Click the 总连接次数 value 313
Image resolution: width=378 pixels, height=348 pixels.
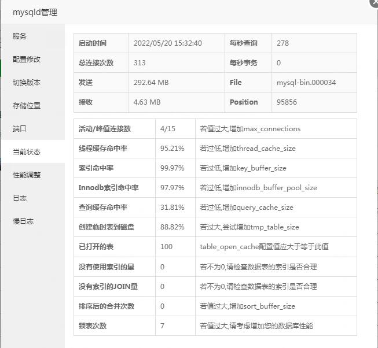[x=140, y=63]
